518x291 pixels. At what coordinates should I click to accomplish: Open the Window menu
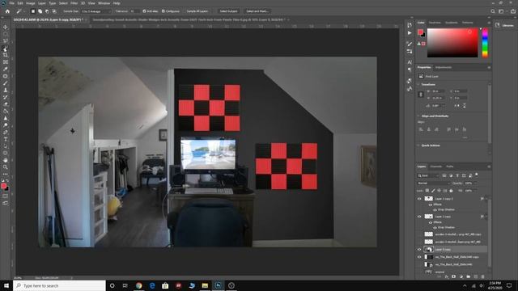[104, 3]
